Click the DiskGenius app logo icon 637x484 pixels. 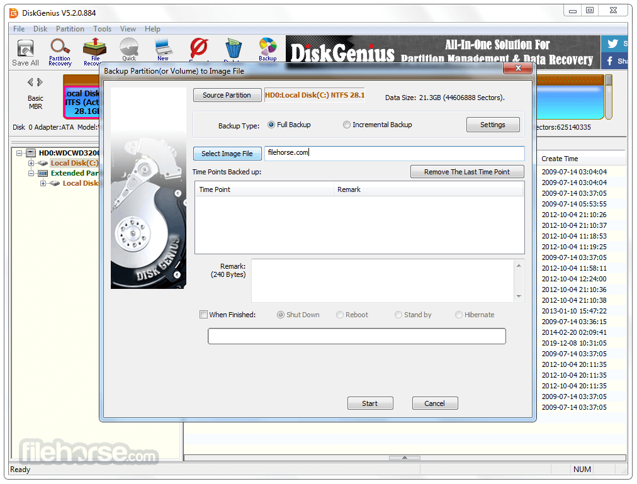tap(14, 13)
